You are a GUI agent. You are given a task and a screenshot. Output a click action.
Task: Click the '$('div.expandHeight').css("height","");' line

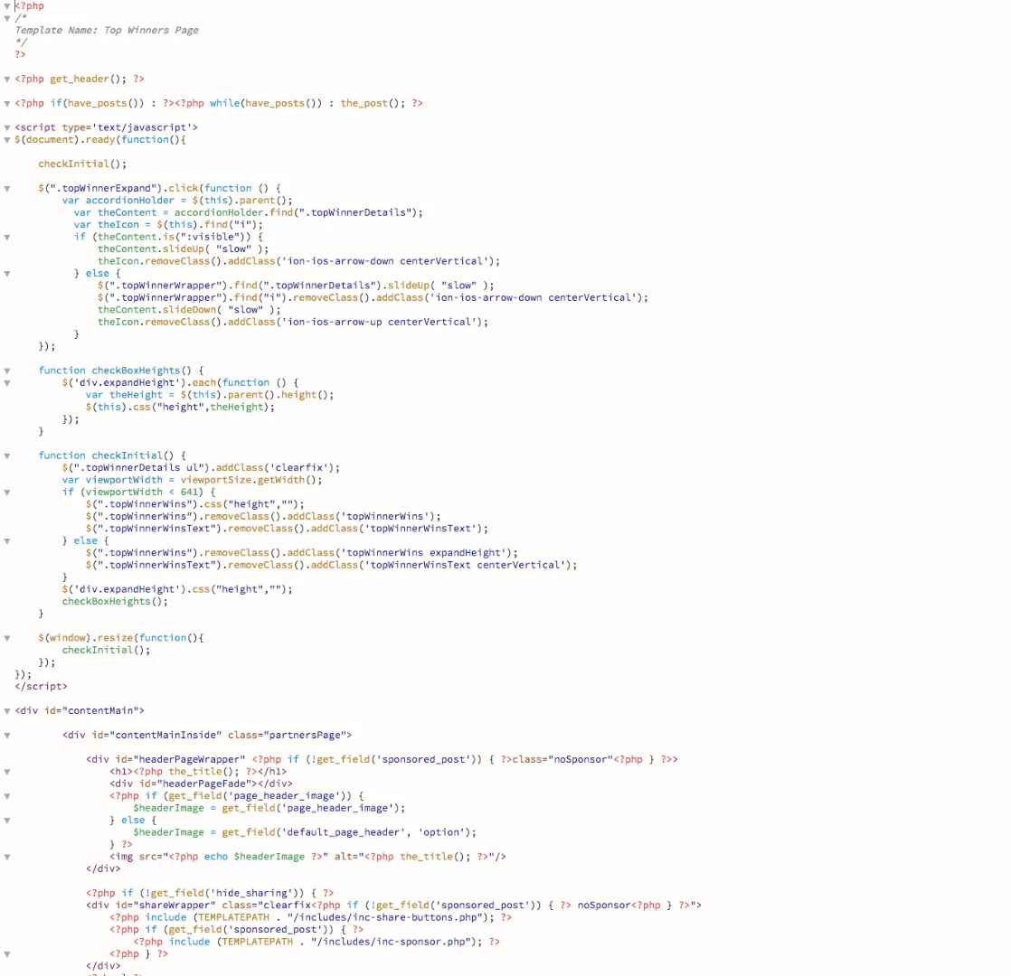pyautogui.click(x=177, y=589)
